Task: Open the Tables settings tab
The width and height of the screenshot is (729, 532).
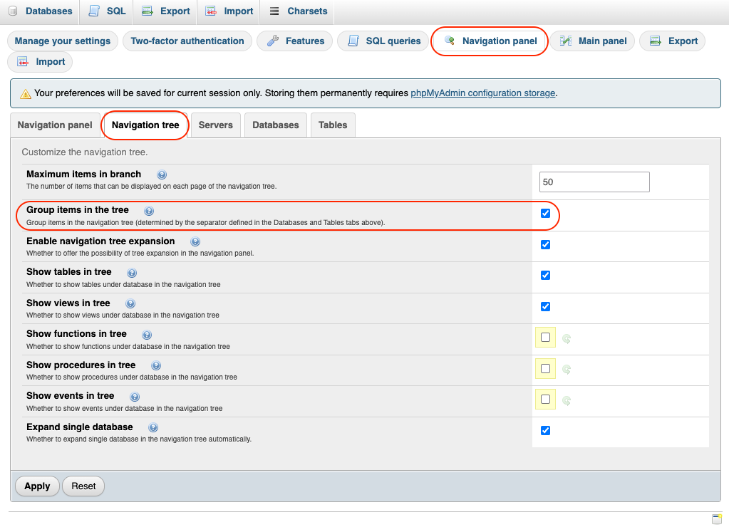Action: pos(333,125)
